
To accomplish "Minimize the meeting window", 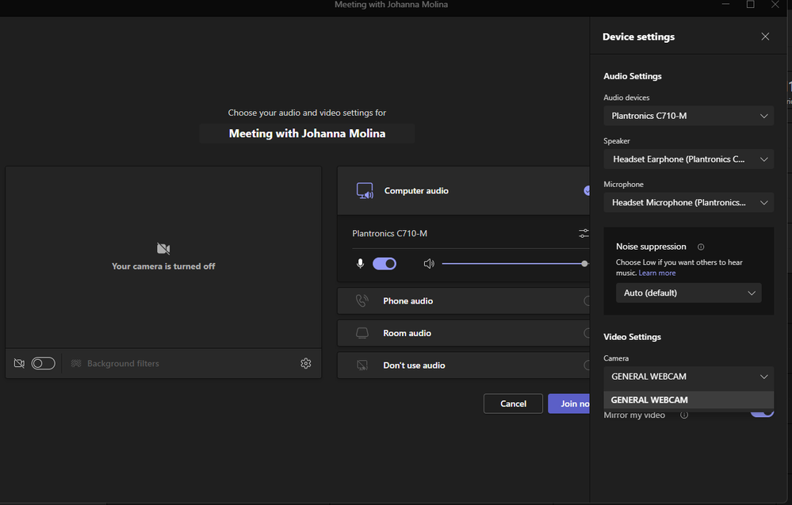I will [x=726, y=5].
